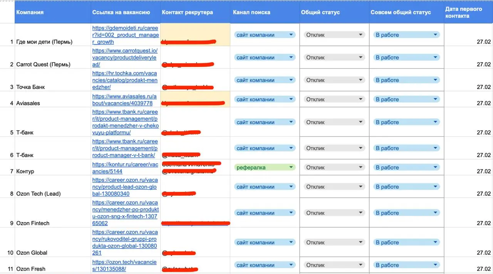
Task: Open 'Отклик' status dropdown for Aviasales
Action: (x=334, y=99)
